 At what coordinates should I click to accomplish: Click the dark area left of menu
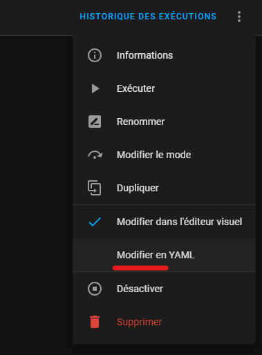[x=36, y=195]
